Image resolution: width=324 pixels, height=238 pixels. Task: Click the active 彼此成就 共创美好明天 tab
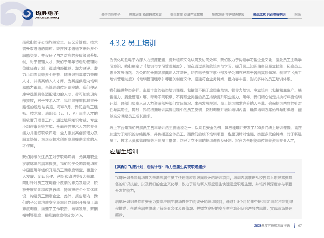point(269,14)
